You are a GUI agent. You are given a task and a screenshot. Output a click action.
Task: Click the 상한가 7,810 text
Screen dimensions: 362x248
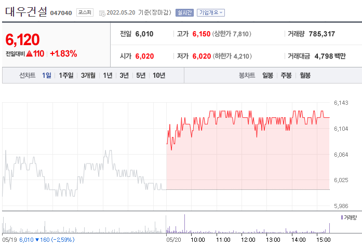pyautogui.click(x=232, y=34)
